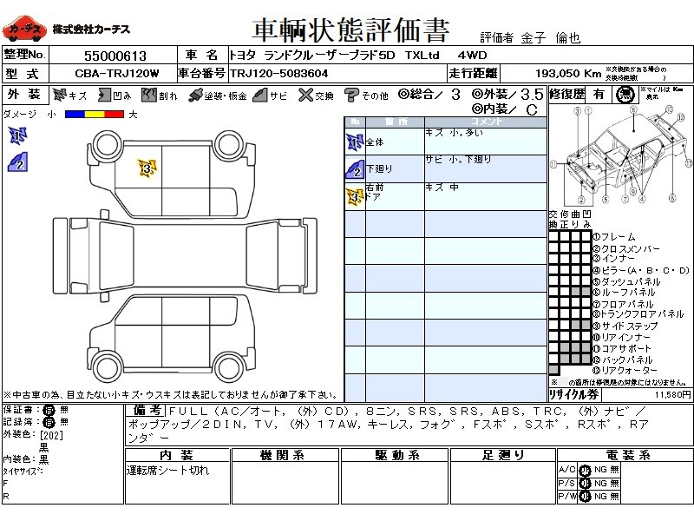Click the 保証書 有 indicator circle

point(49,409)
